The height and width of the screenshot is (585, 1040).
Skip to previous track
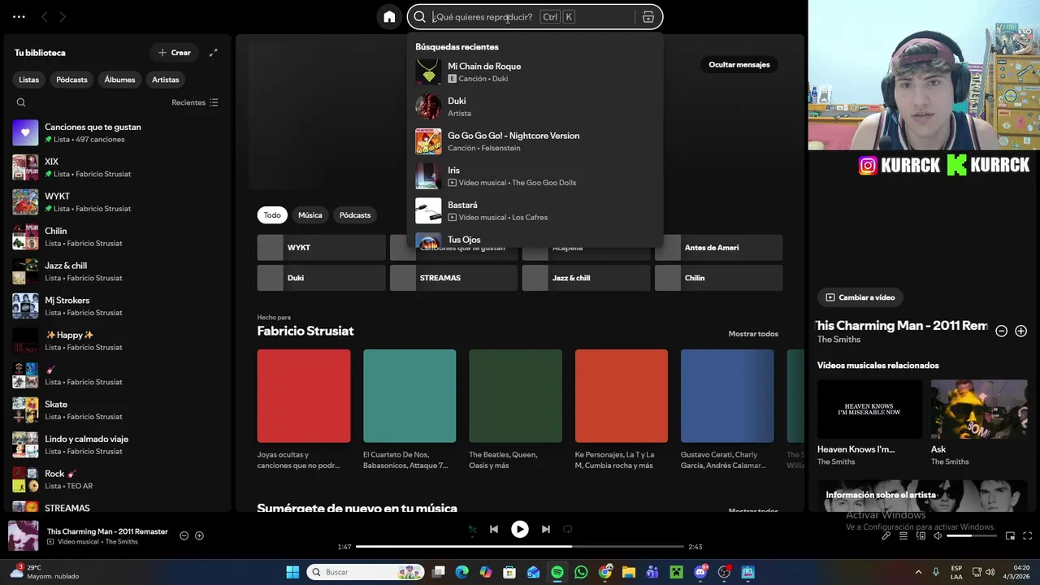click(493, 529)
